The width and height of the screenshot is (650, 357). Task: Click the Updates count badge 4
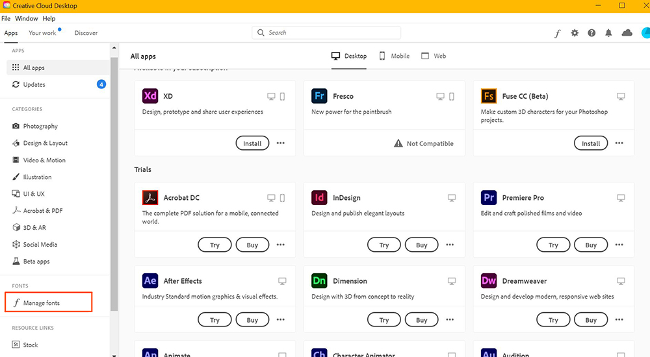coord(101,84)
